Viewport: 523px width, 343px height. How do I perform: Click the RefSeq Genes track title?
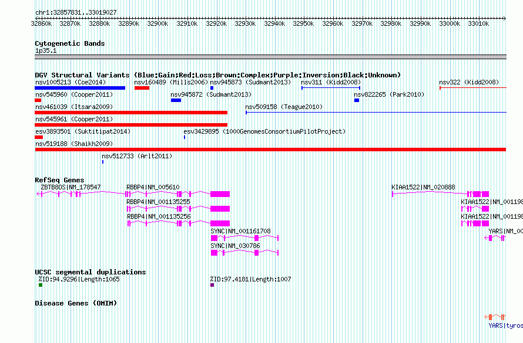click(59, 180)
